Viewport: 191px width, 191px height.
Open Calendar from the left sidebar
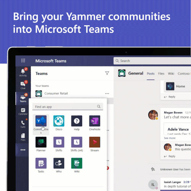tap(23, 112)
